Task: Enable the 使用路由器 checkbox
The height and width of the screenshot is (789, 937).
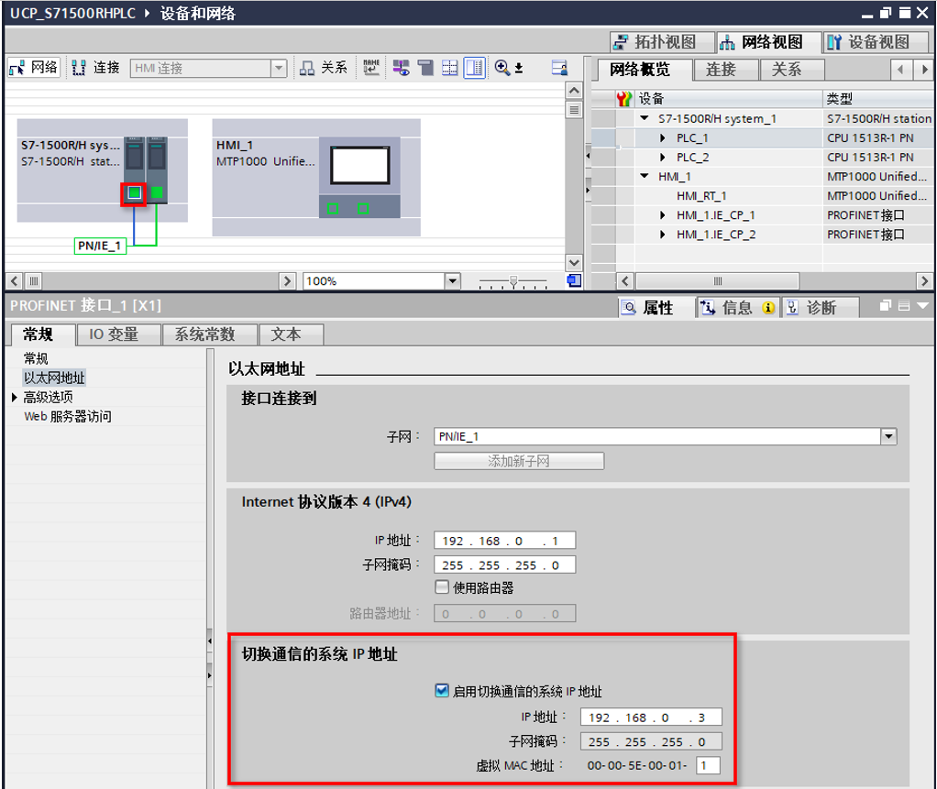Action: (441, 587)
